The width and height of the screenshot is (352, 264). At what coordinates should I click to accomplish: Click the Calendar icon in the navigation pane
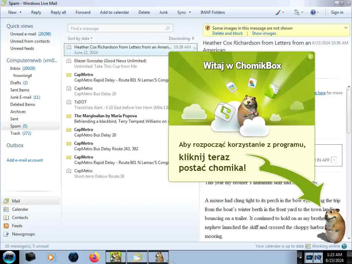click(6, 209)
